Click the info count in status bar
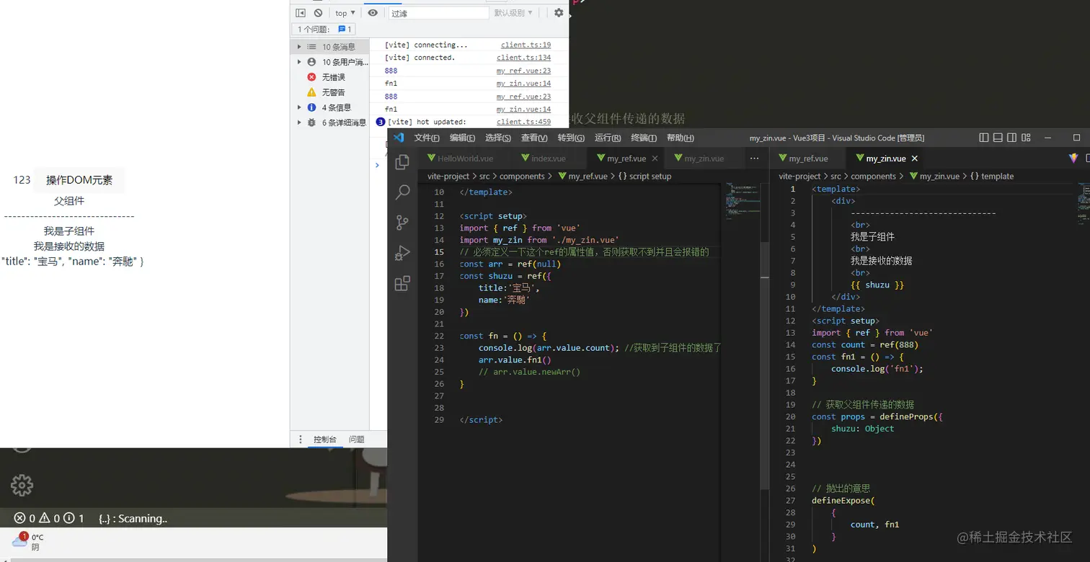 coord(74,518)
